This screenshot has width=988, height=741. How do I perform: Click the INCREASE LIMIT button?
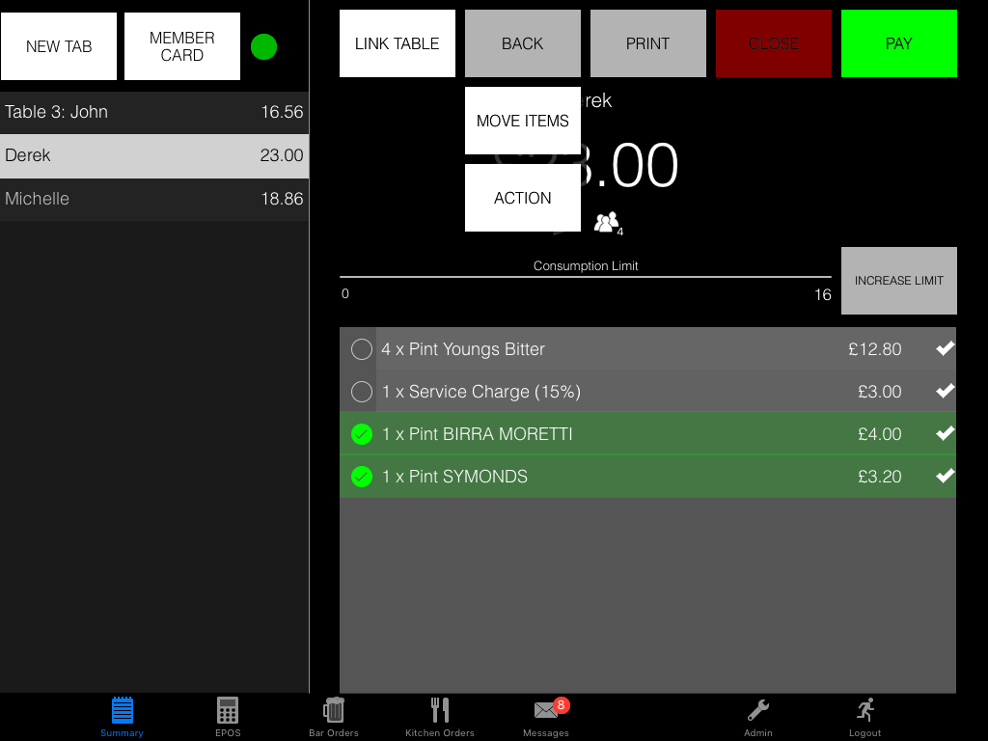(x=898, y=281)
